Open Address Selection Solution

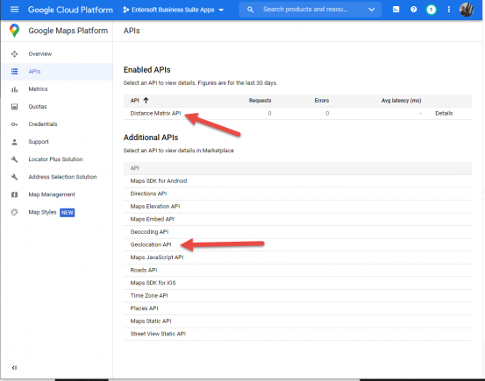point(62,177)
